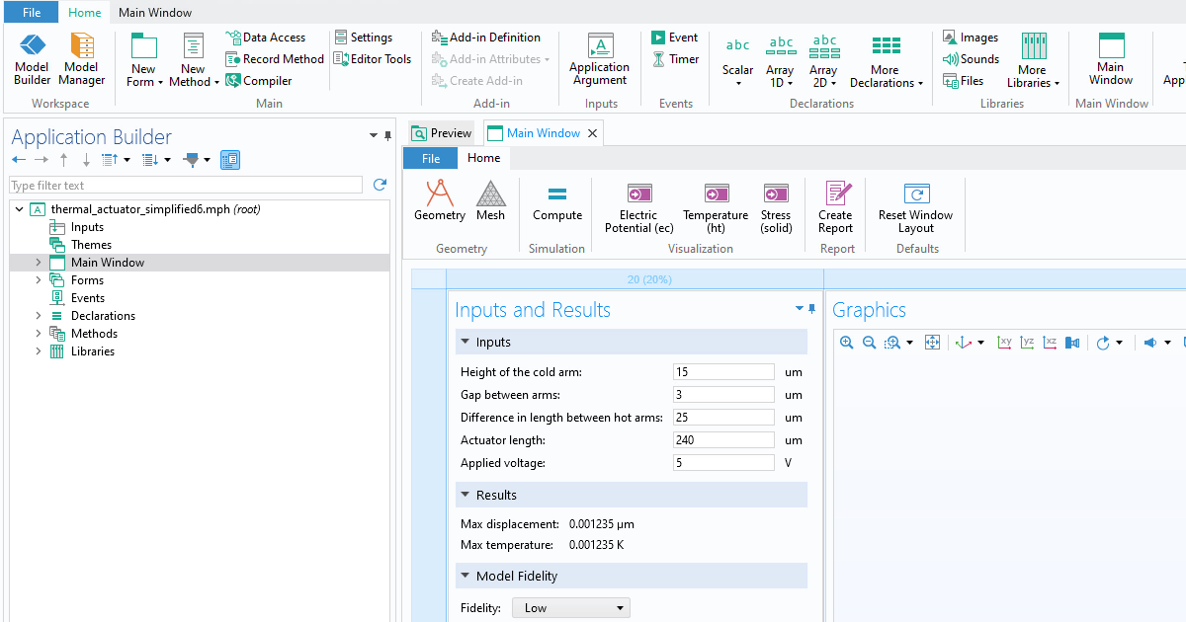
Task: Open the Model Manager workspace
Action: pyautogui.click(x=82, y=59)
